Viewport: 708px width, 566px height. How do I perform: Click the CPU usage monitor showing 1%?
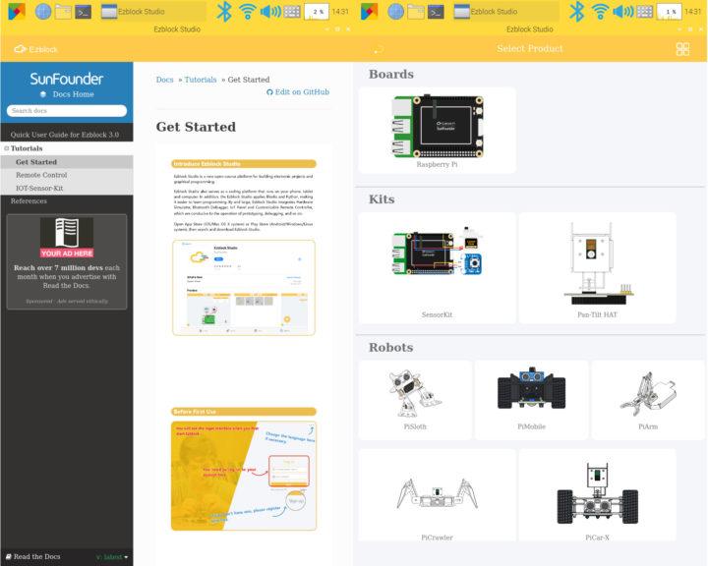click(670, 11)
